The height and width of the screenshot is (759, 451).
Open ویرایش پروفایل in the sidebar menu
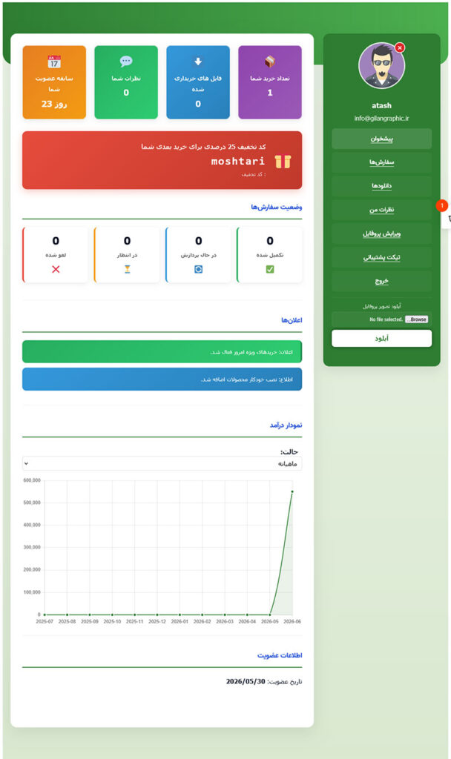pos(382,233)
